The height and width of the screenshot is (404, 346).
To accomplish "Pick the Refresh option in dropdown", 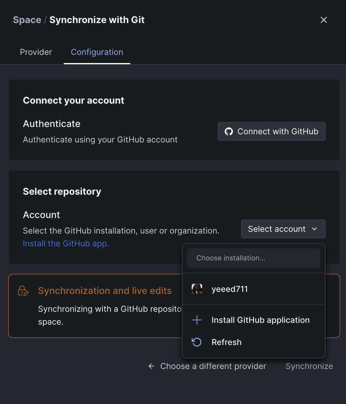I will pyautogui.click(x=226, y=342).
